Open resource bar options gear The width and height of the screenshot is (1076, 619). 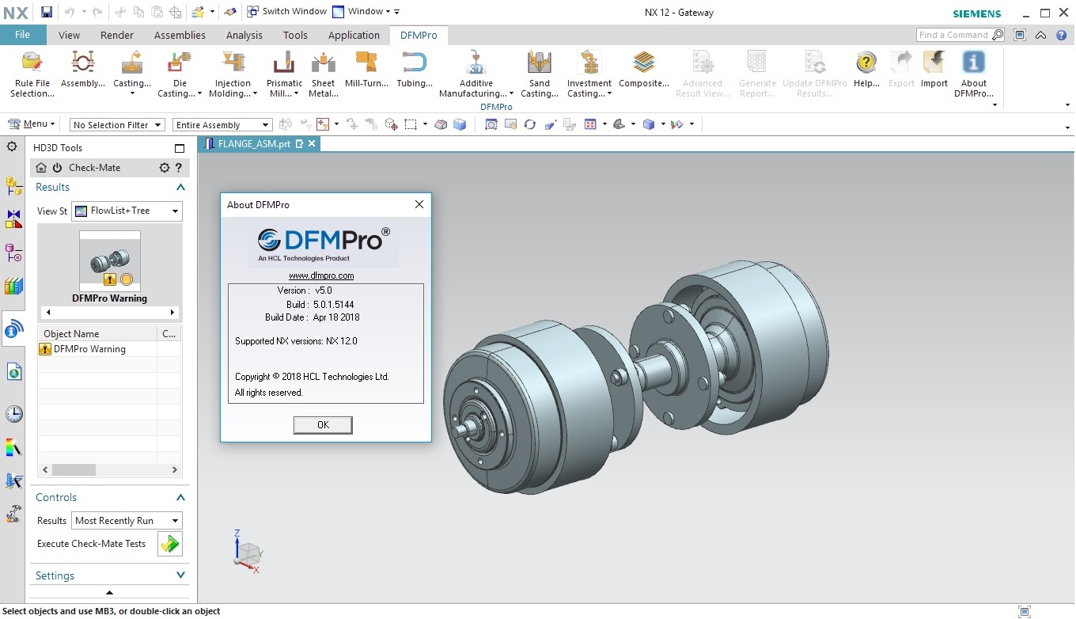[x=12, y=147]
